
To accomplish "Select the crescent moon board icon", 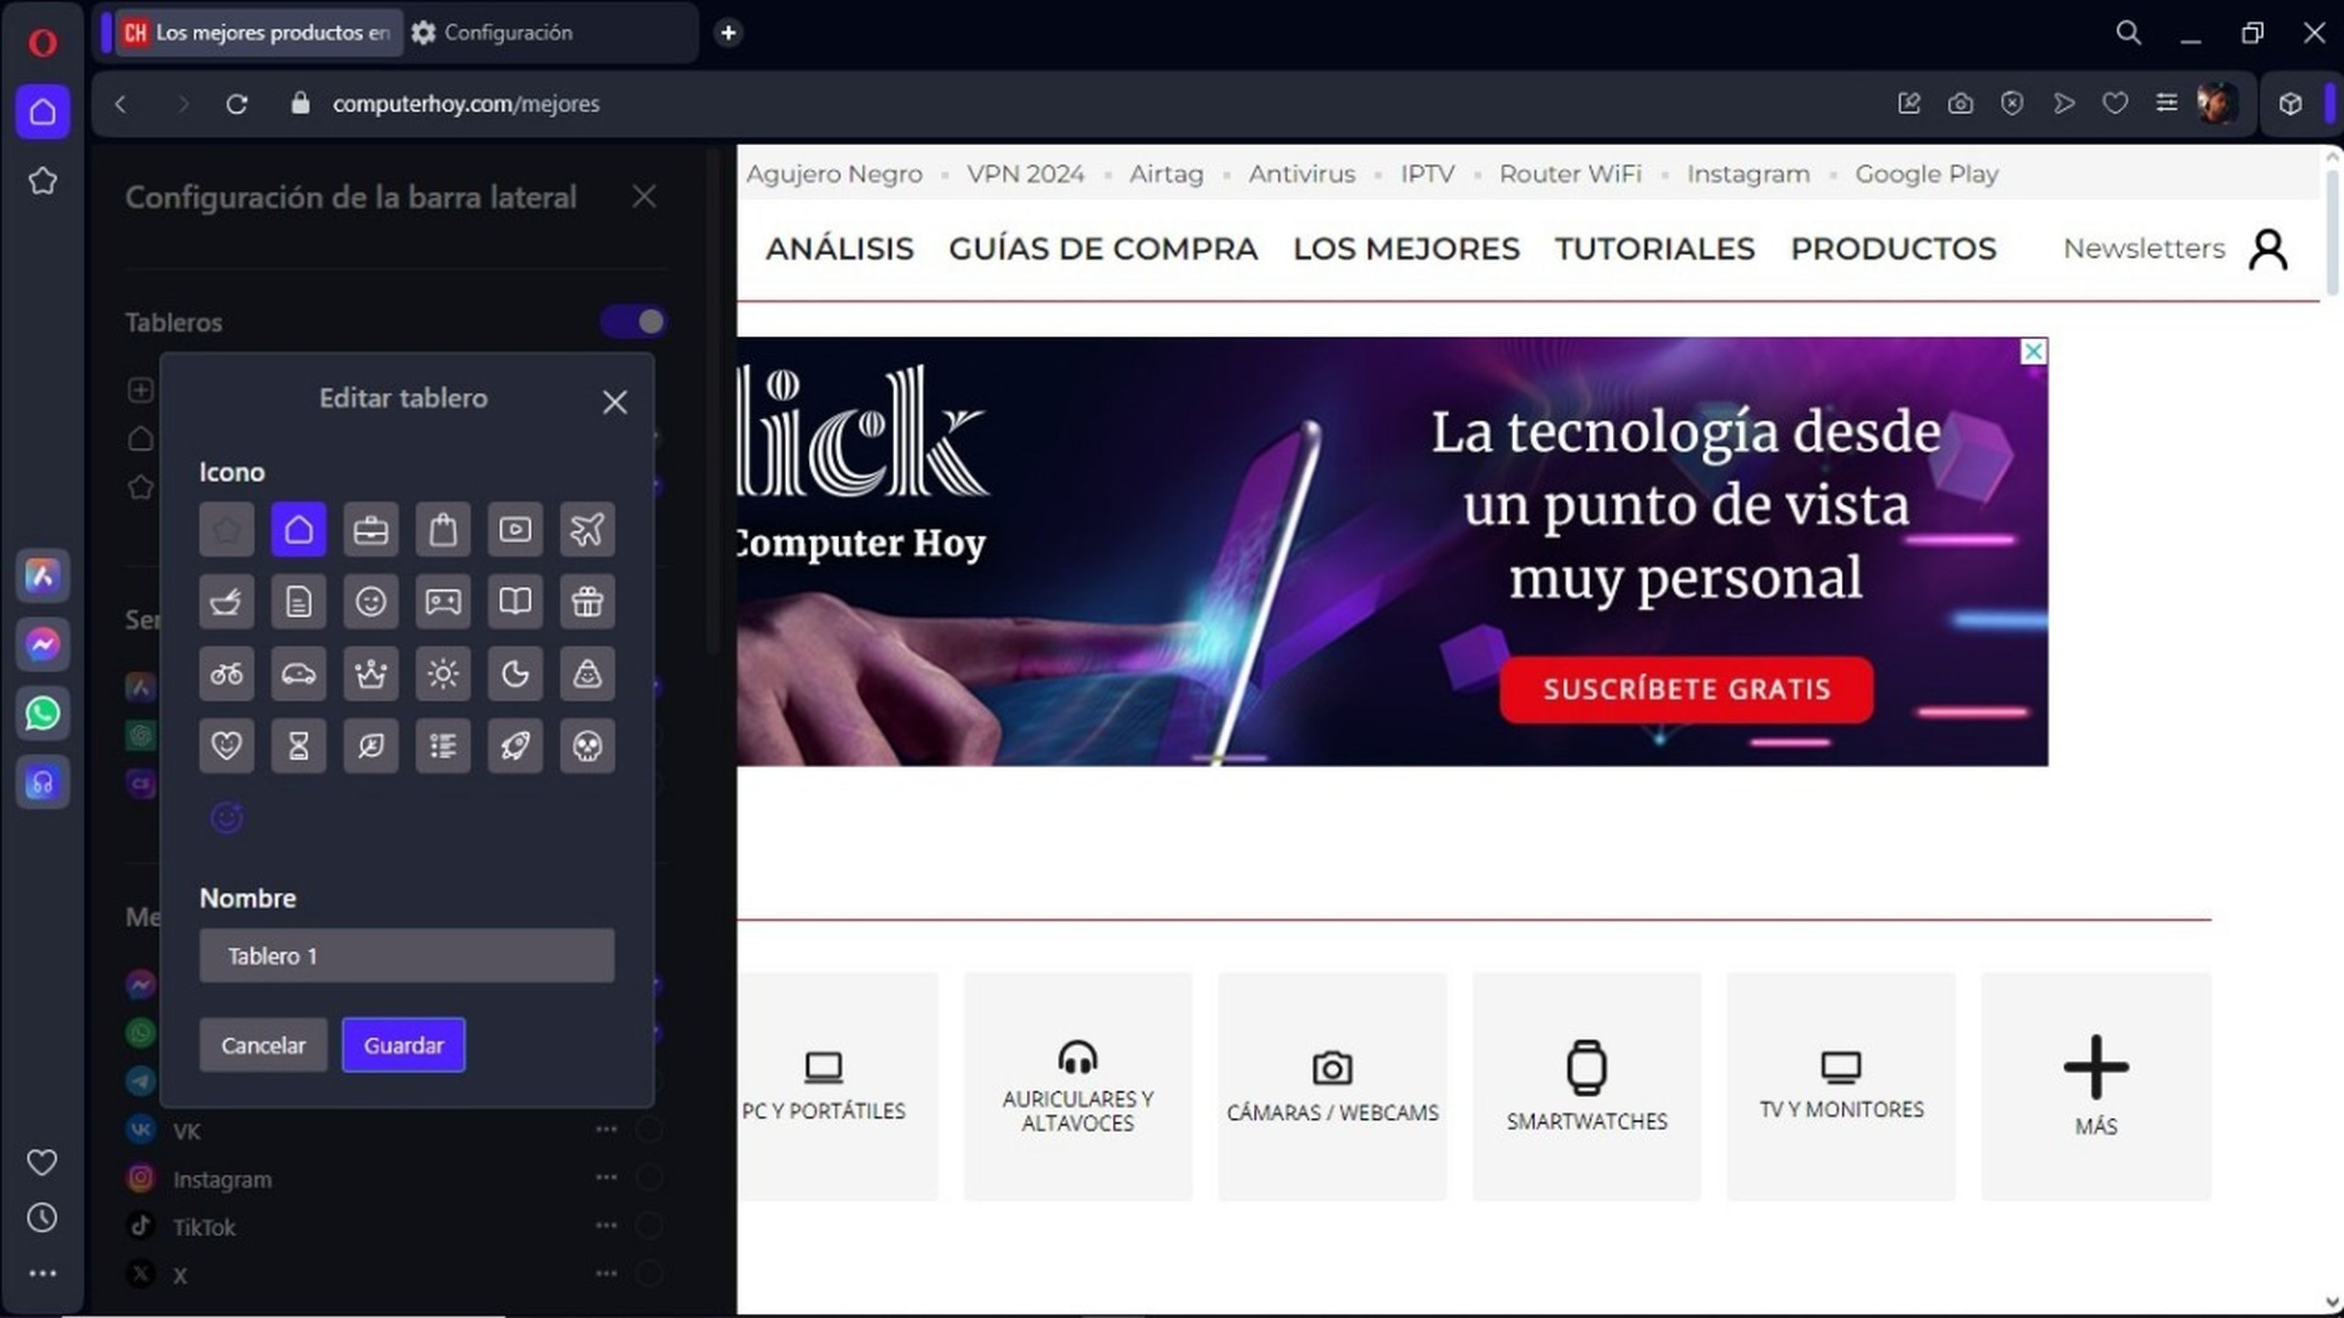I will click(515, 674).
